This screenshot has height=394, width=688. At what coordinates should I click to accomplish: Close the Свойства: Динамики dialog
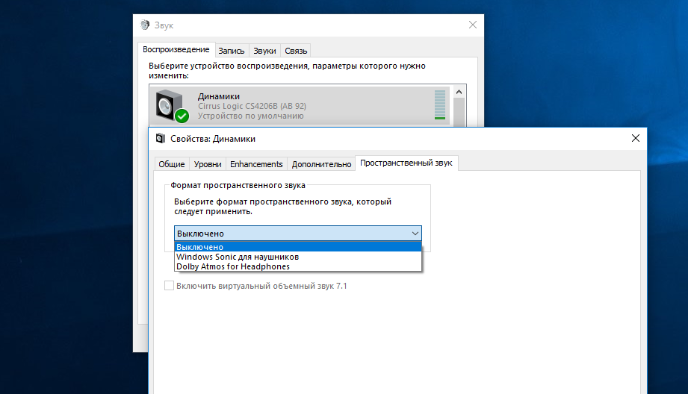[636, 138]
